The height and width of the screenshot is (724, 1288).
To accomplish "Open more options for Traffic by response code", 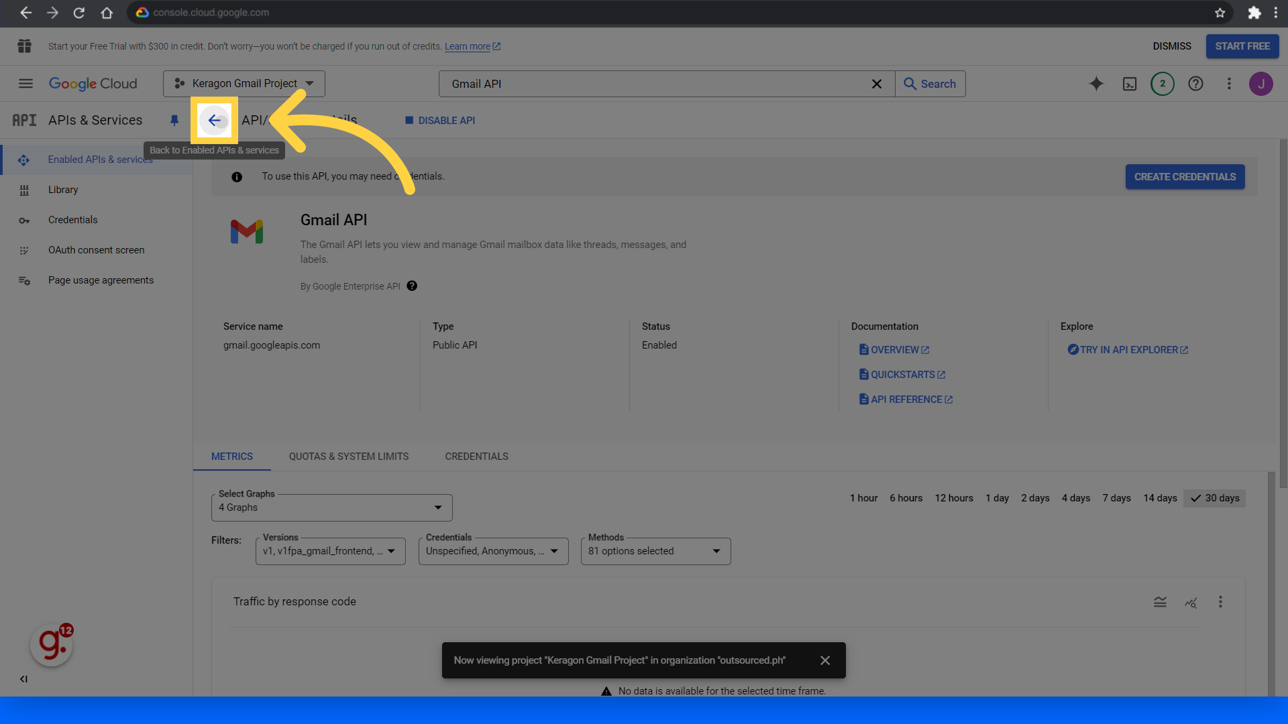I will tap(1220, 602).
